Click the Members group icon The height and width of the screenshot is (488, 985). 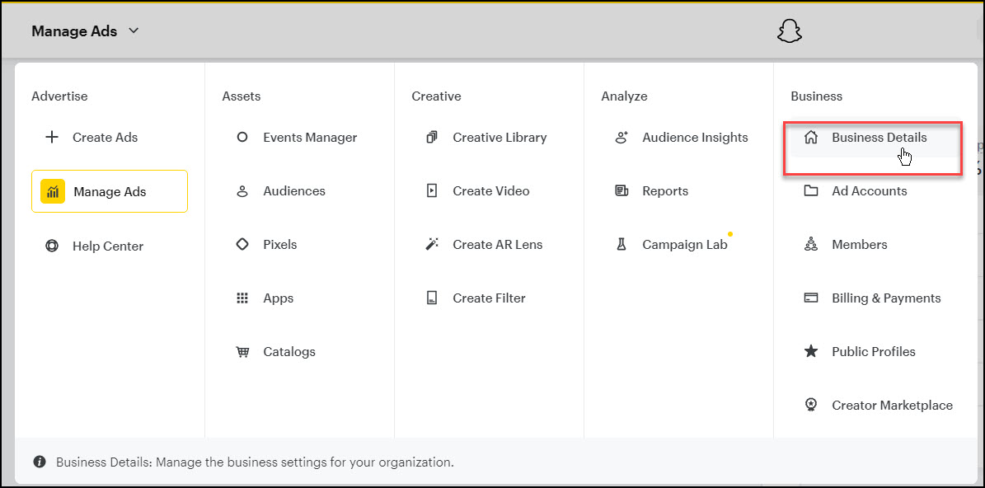pos(811,244)
